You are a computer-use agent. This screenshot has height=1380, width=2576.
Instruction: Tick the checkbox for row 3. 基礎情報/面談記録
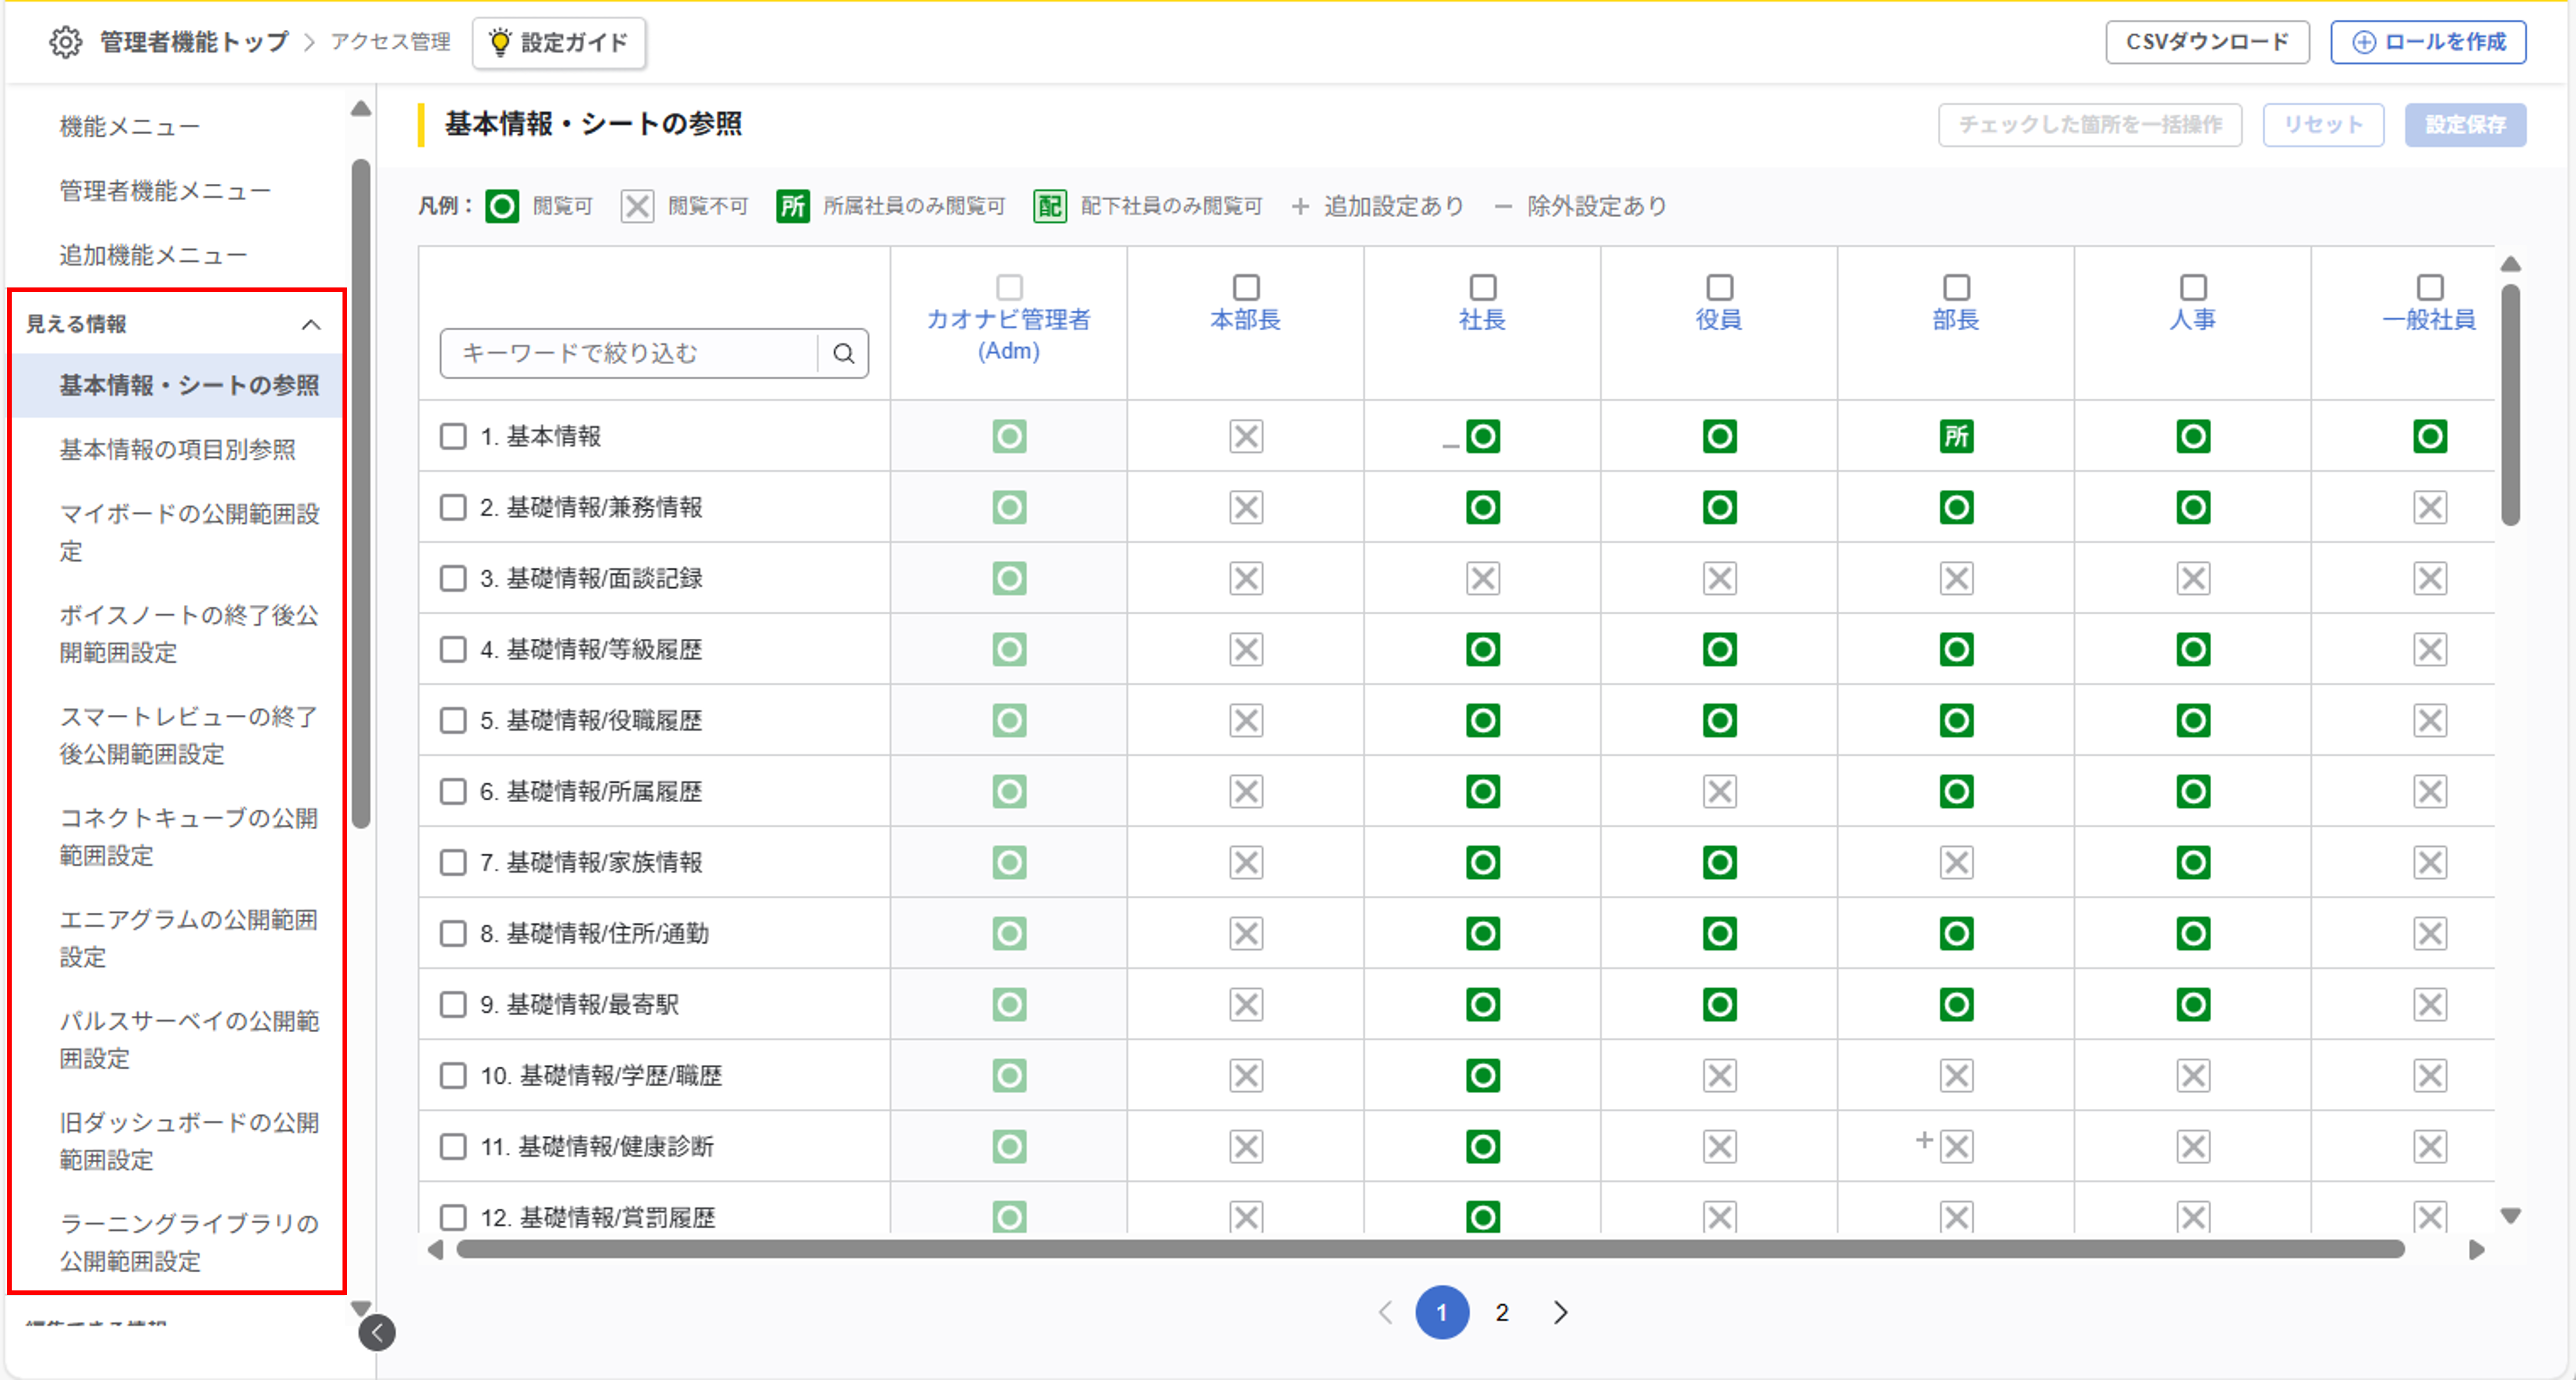click(453, 578)
